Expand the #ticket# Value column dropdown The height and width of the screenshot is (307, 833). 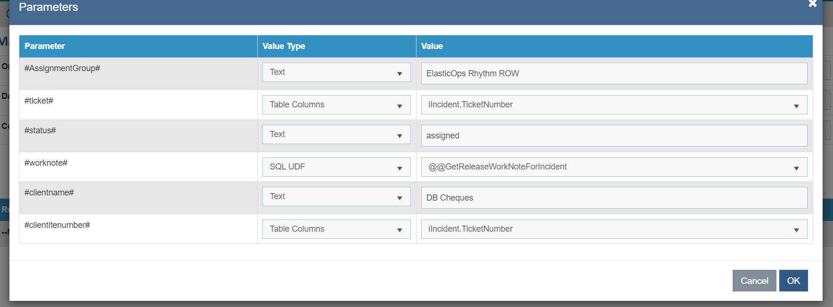(613, 105)
